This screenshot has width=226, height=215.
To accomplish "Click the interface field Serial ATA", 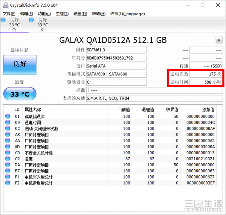I will [x=116, y=66].
